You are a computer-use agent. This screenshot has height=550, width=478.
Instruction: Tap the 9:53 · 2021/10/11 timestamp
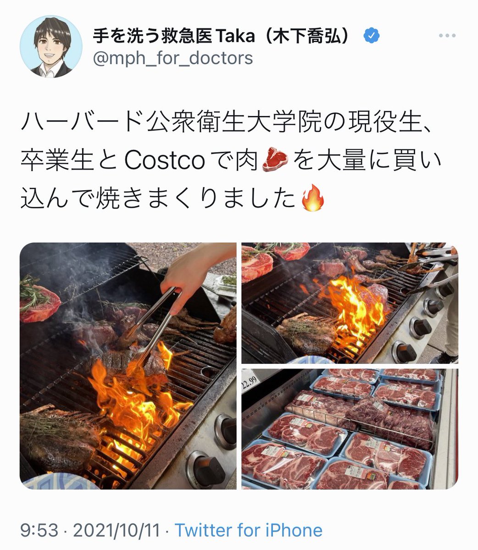coord(90,531)
